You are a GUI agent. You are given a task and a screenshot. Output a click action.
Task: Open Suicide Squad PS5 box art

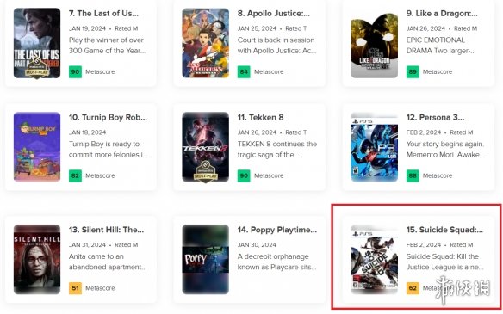[x=375, y=260]
